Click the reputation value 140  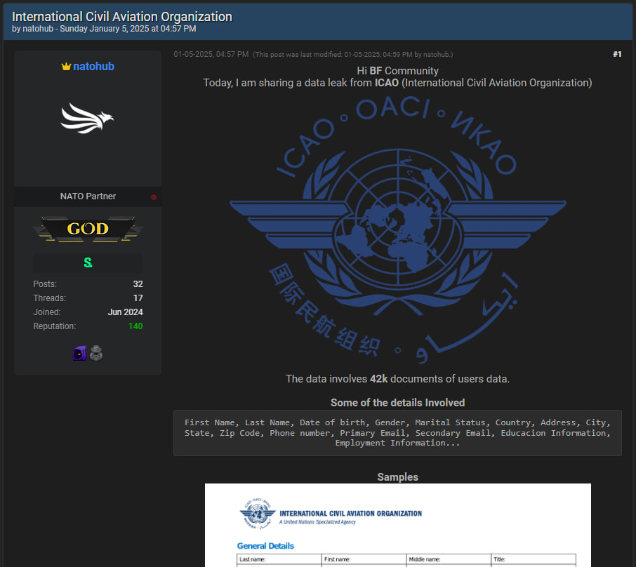135,326
